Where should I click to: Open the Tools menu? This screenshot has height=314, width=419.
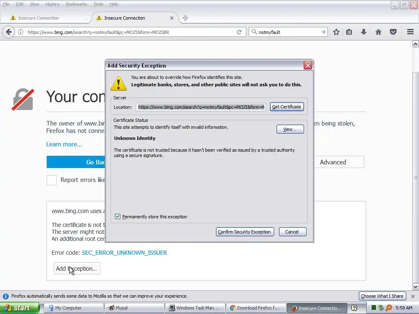click(98, 4)
